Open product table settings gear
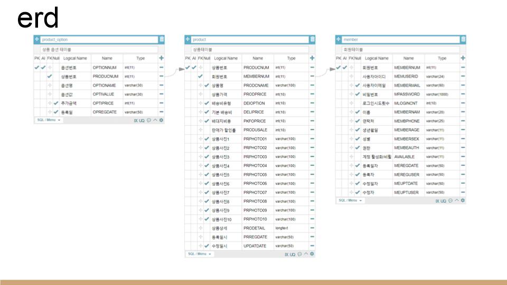507x285 pixels. 312,254
